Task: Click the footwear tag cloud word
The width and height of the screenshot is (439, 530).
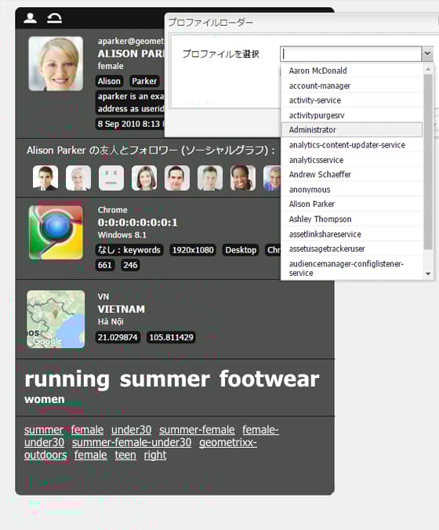Action: tap(270, 379)
